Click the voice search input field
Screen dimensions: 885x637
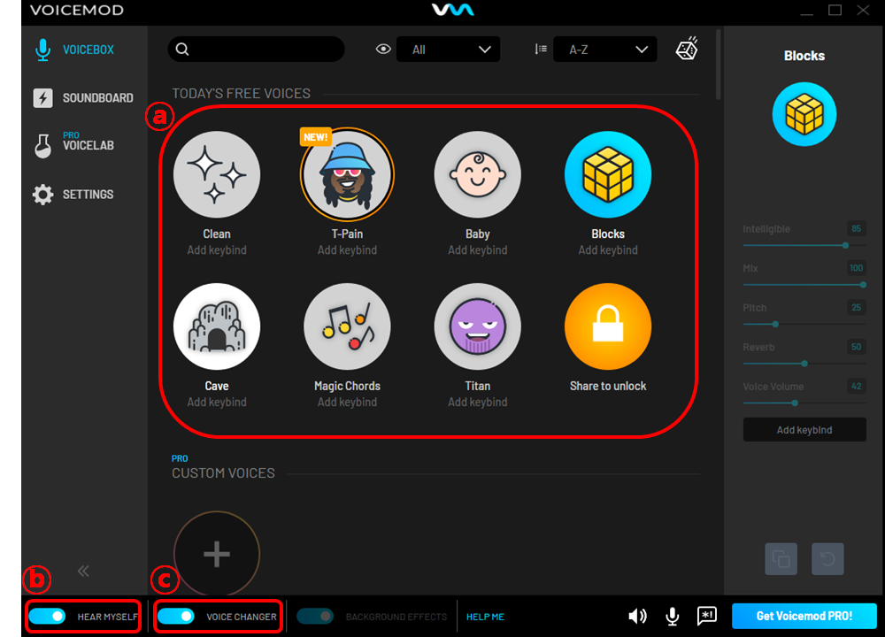click(256, 49)
